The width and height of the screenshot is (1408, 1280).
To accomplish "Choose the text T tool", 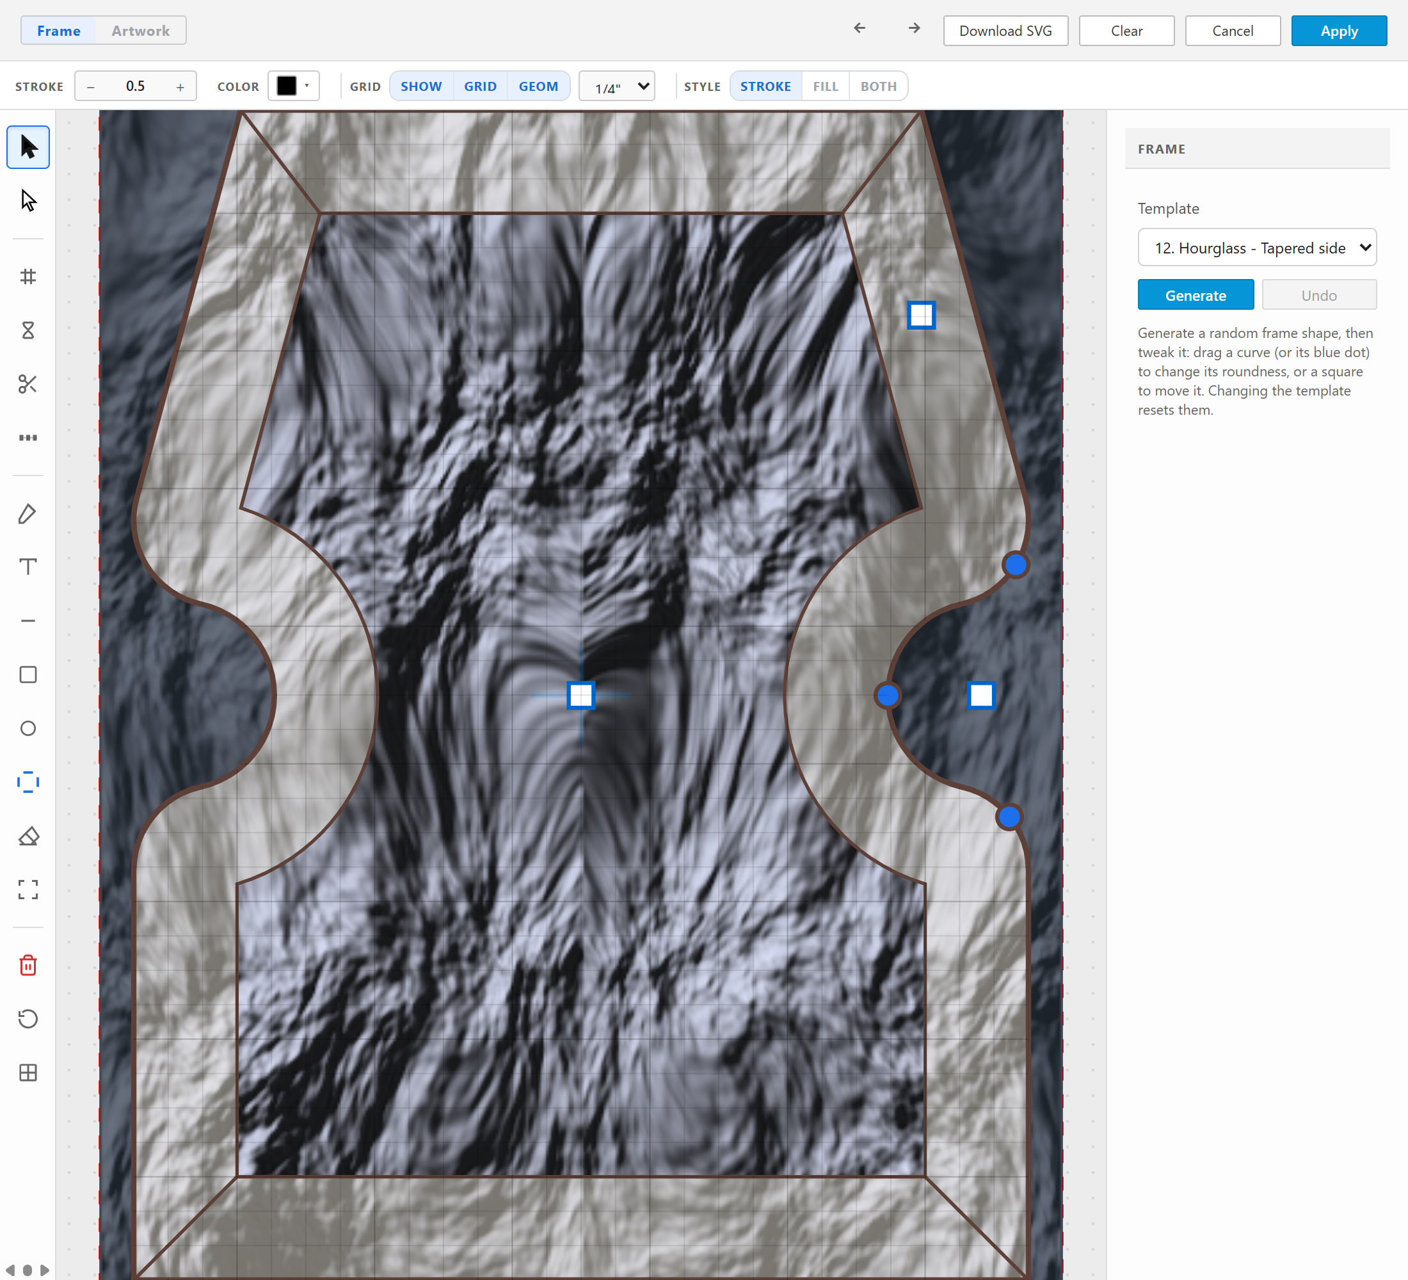I will click(28, 567).
